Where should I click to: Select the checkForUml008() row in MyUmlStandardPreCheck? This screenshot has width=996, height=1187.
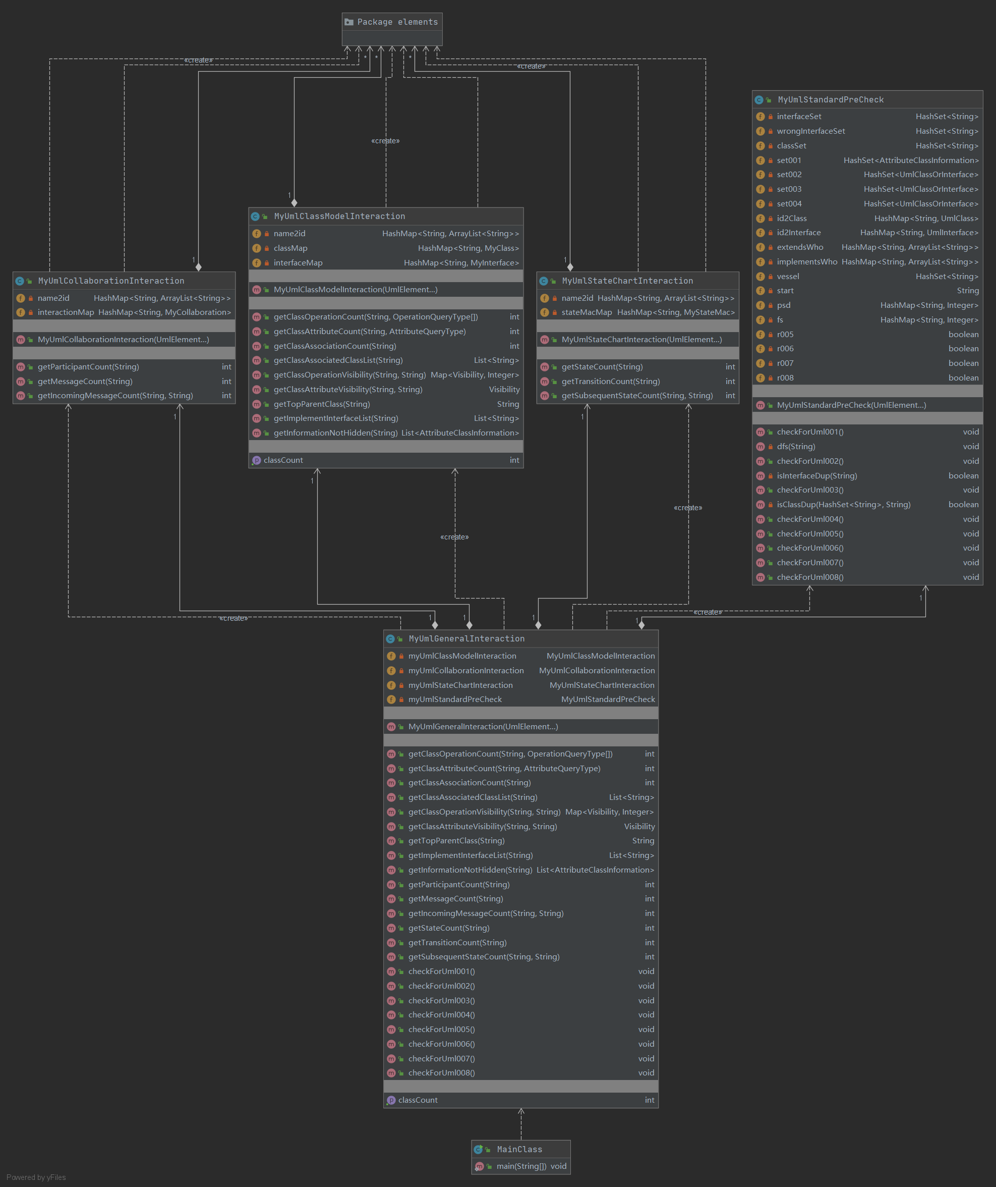(810, 577)
